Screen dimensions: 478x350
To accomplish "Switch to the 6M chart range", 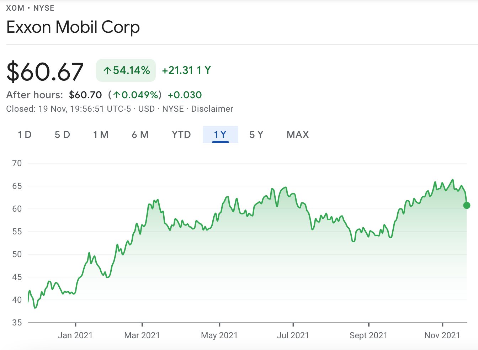I will click(x=140, y=134).
